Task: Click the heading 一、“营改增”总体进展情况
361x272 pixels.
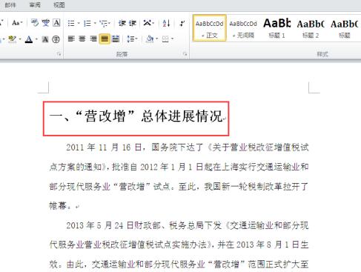Action: pyautogui.click(x=136, y=116)
